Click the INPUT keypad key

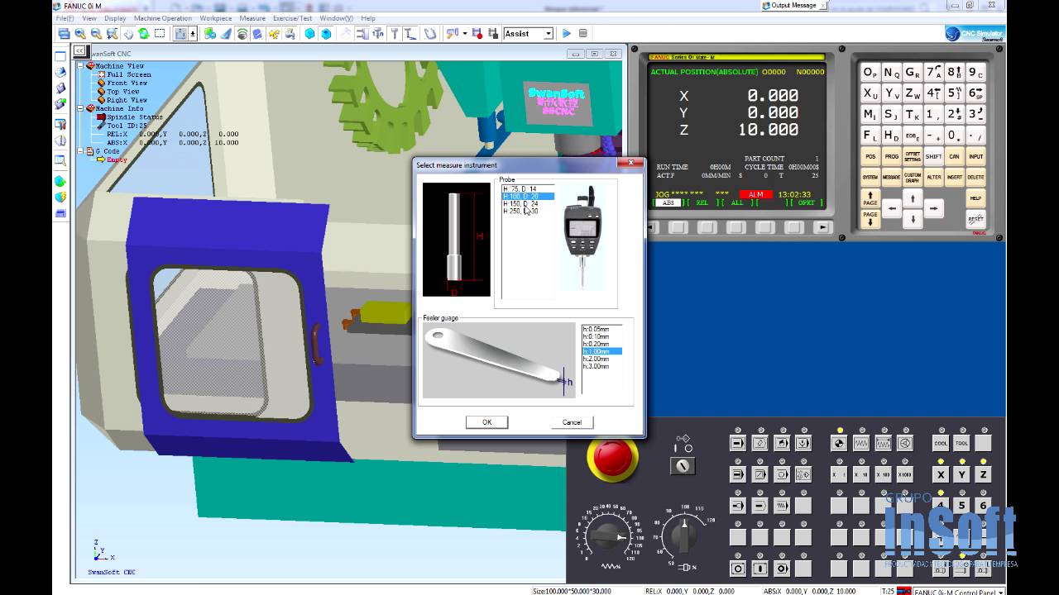(x=975, y=156)
